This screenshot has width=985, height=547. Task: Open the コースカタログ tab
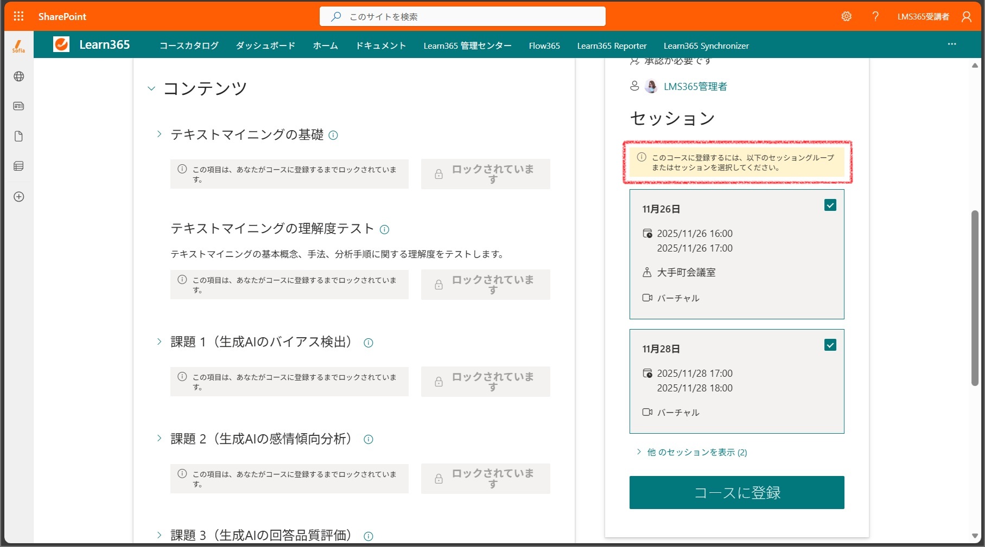189,46
